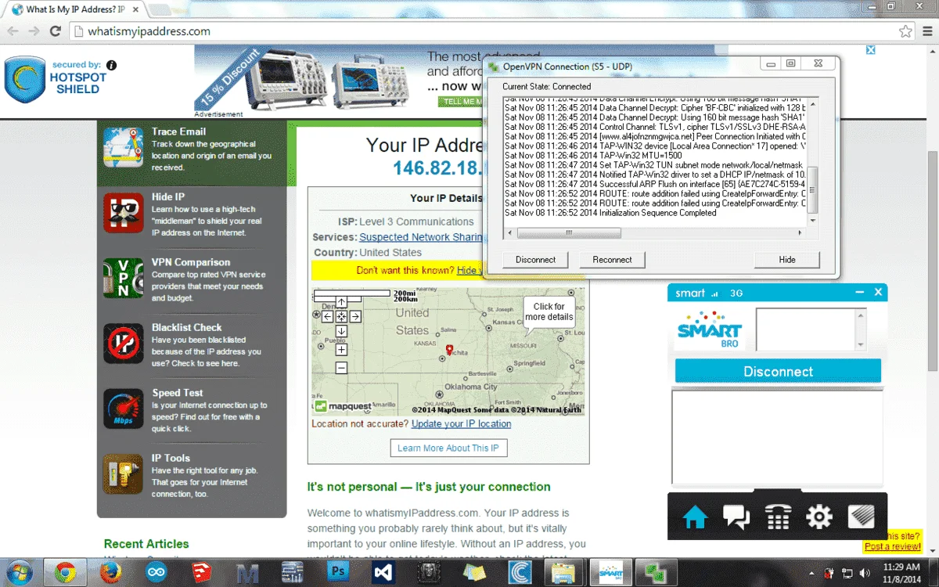Open the Speed Test sidebar icon
Viewport: 939px width, 587px height.
click(124, 409)
